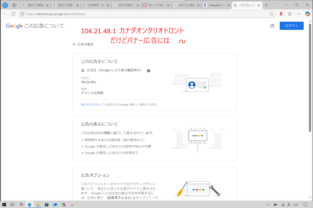Switch to the 楽天ウェブ検索 tab
The width and height of the screenshot is (313, 208).
point(186,5)
